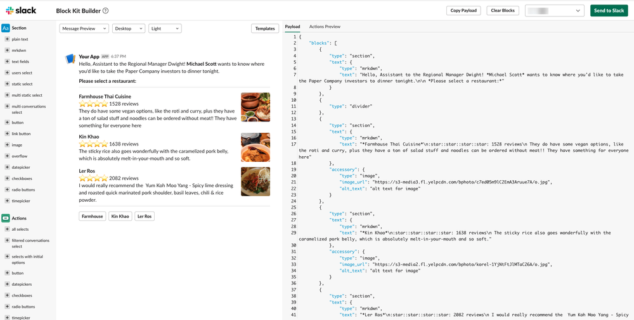
Task: Click the Copy Payload button
Action: click(x=463, y=11)
